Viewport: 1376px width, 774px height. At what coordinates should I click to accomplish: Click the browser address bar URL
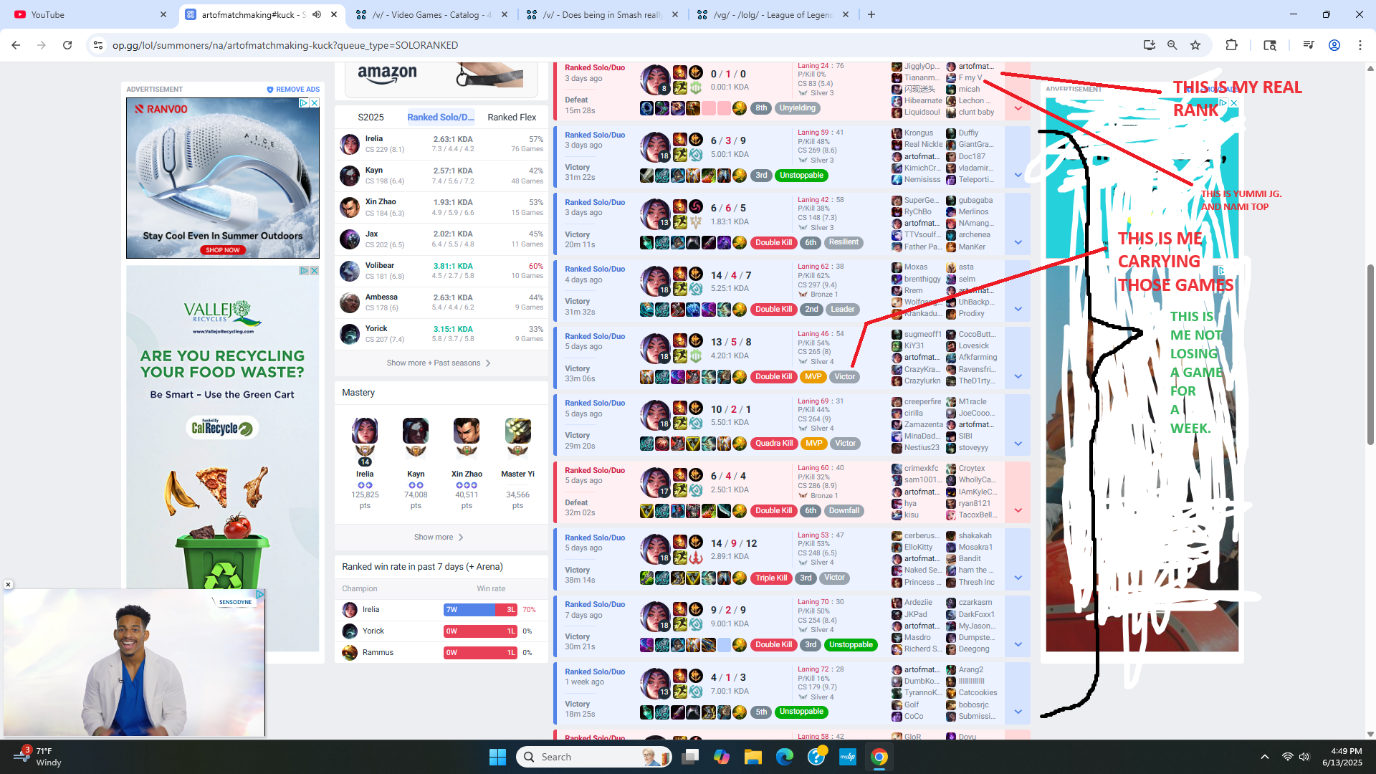point(285,45)
